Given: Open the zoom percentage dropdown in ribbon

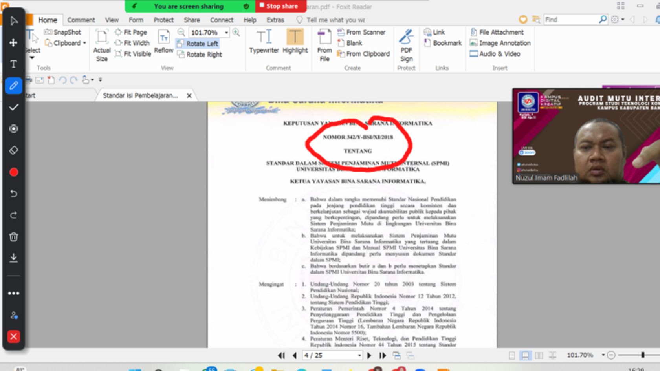Looking at the screenshot, I should [x=227, y=33].
